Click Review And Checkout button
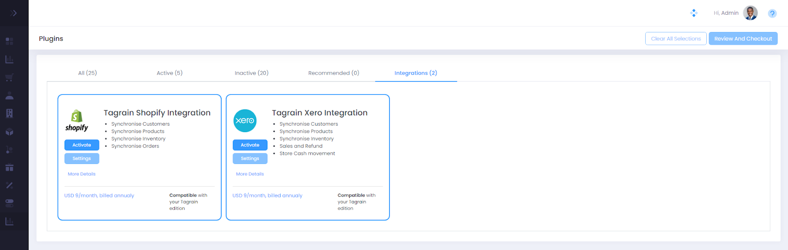Image resolution: width=788 pixels, height=250 pixels. point(743,39)
